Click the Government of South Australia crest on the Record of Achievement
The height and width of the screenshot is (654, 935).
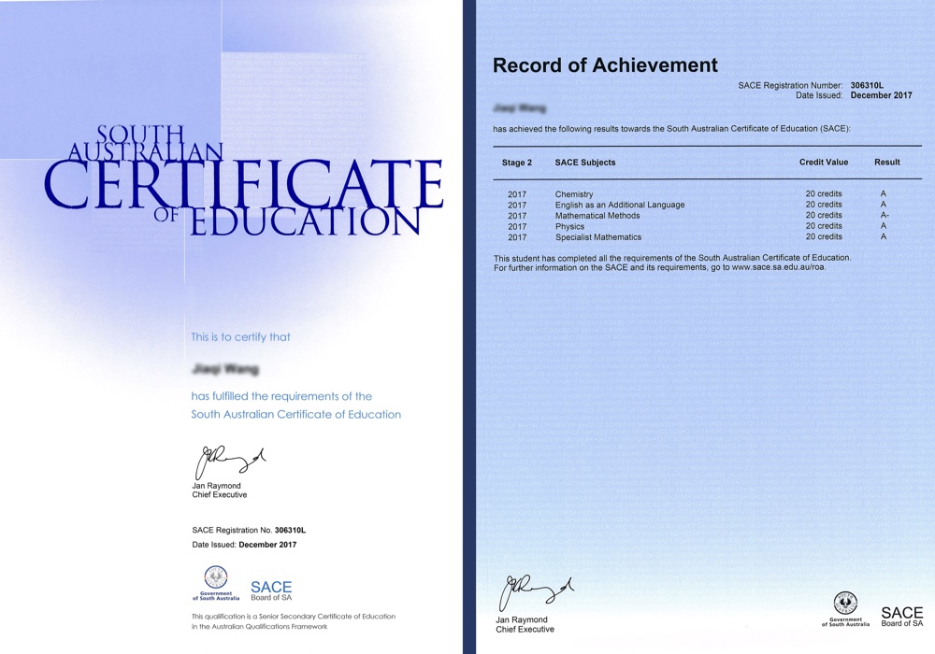coord(845,606)
